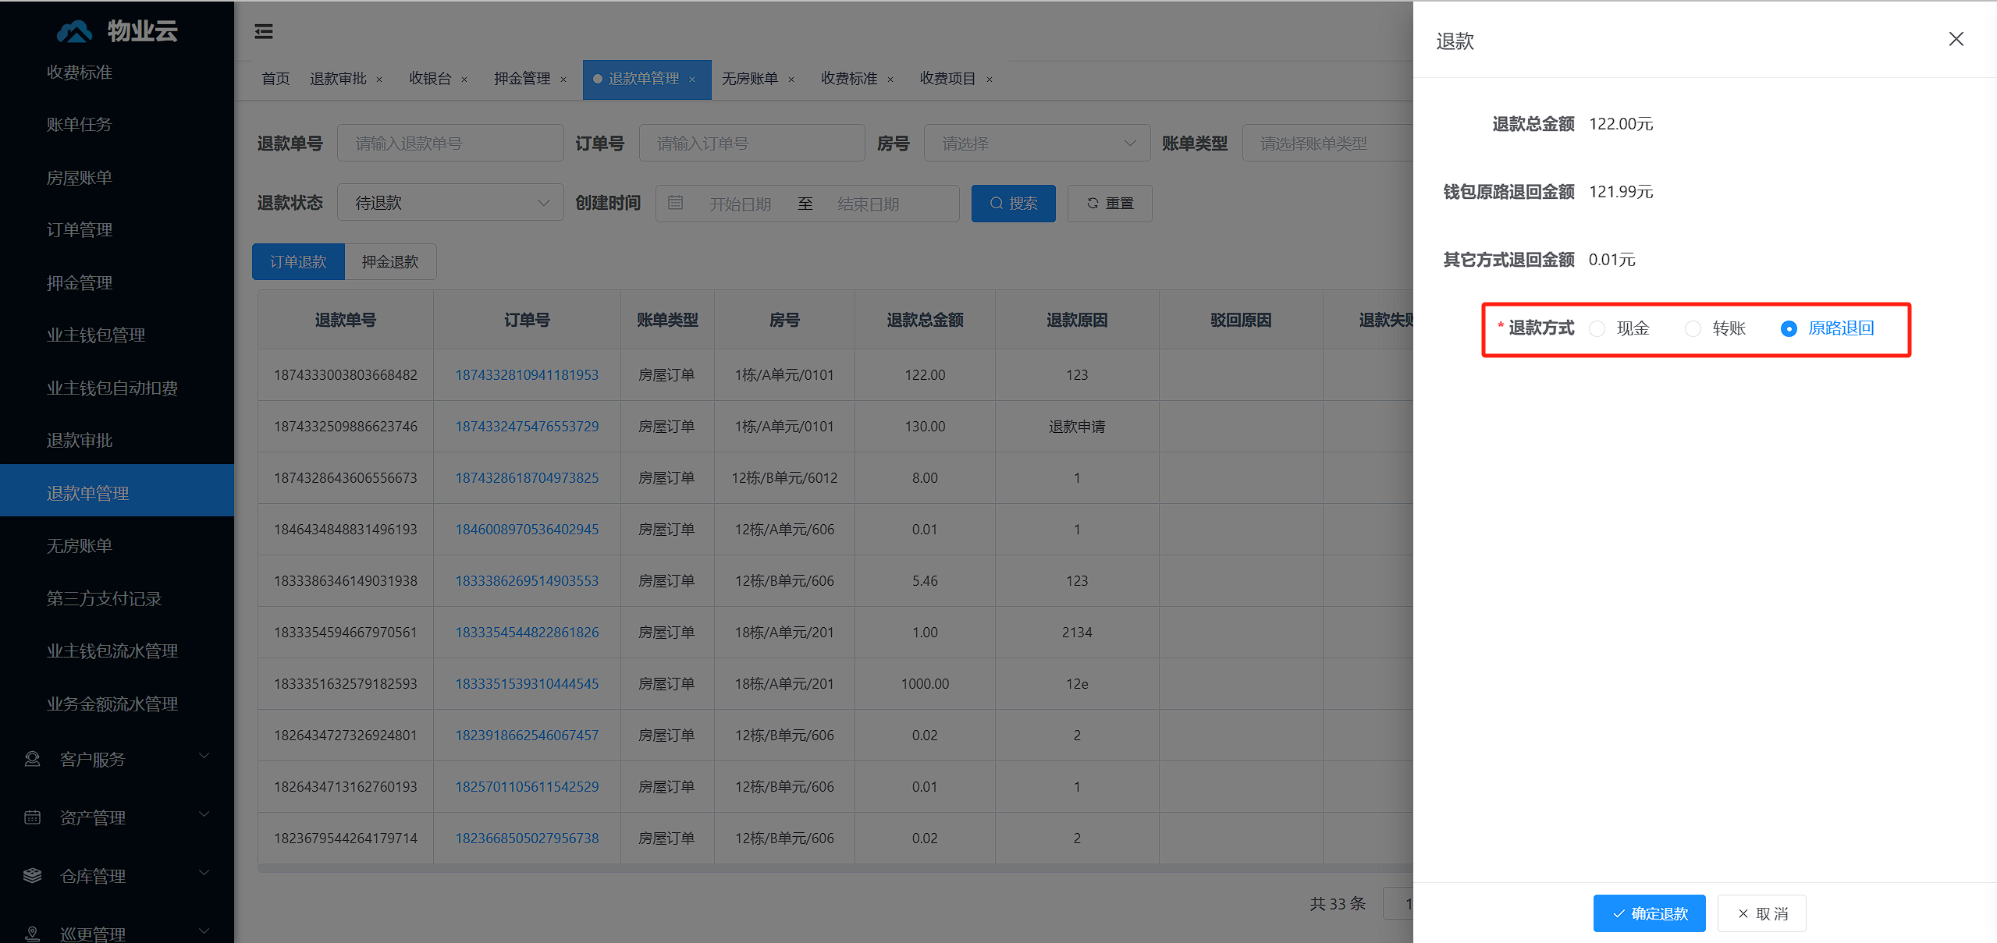Select 押金退款 sub-tab
This screenshot has width=1997, height=943.
pos(390,261)
